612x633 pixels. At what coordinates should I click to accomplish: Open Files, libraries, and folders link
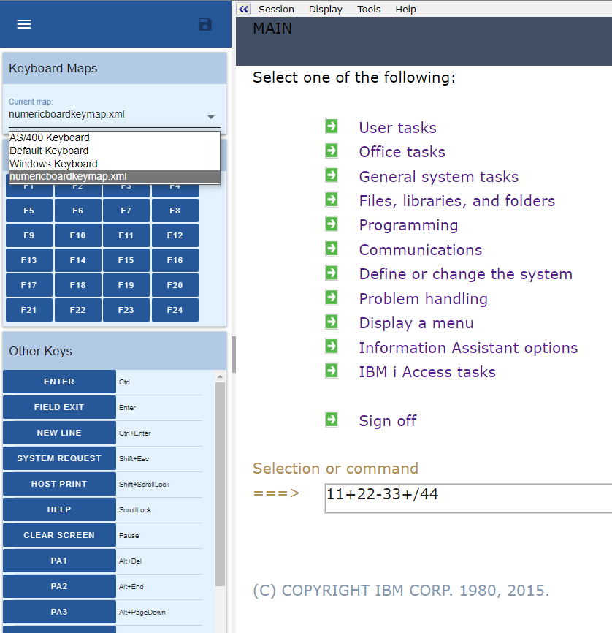(x=456, y=201)
